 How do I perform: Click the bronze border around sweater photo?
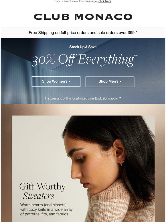click(6, 163)
